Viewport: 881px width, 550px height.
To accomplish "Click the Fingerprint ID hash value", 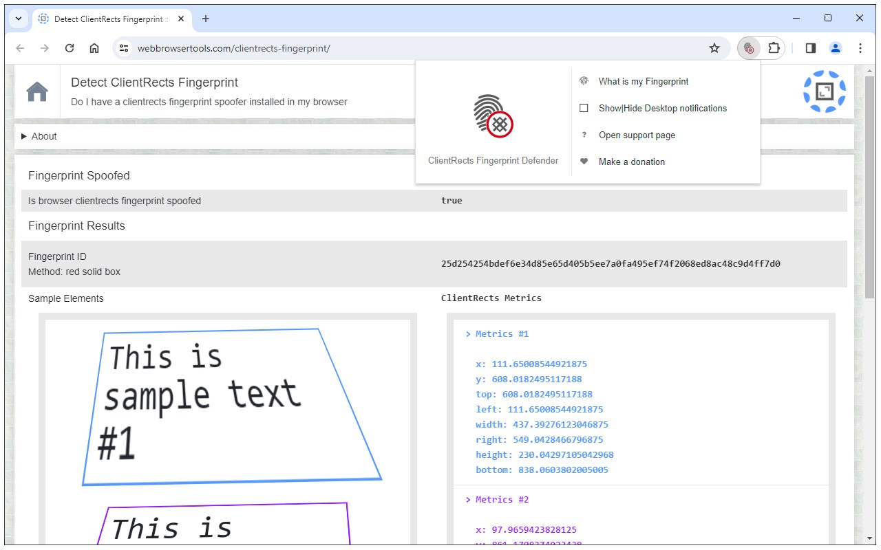I will (x=611, y=264).
